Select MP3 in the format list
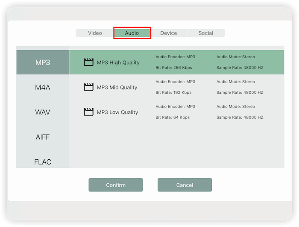This screenshot has height=227, width=299. point(43,63)
